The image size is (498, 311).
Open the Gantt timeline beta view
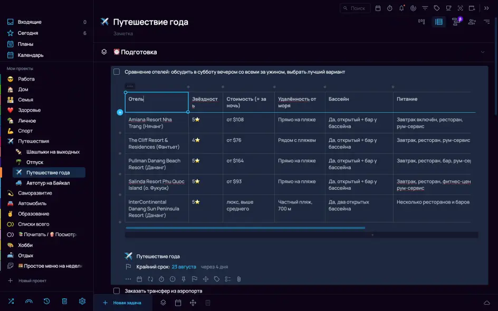[x=456, y=22]
